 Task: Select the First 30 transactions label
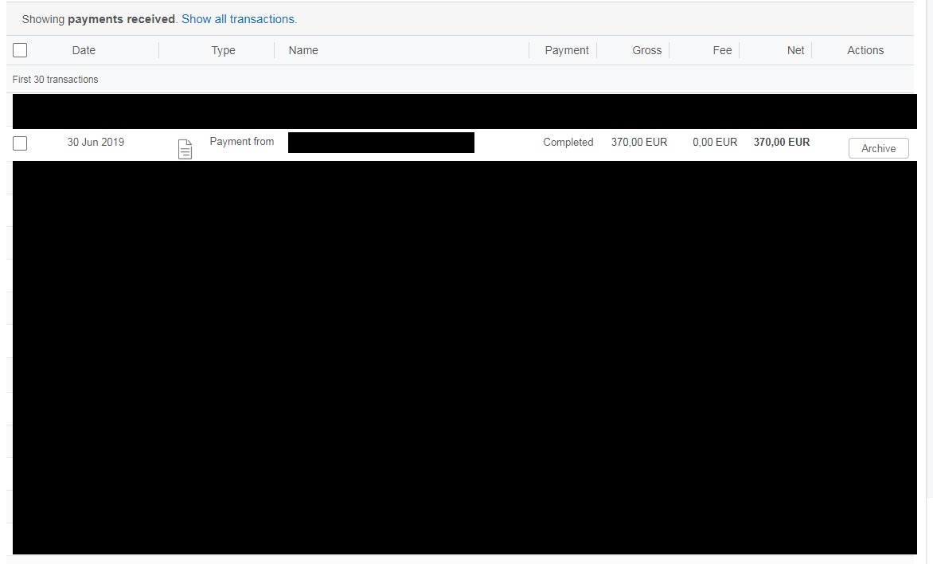56,79
